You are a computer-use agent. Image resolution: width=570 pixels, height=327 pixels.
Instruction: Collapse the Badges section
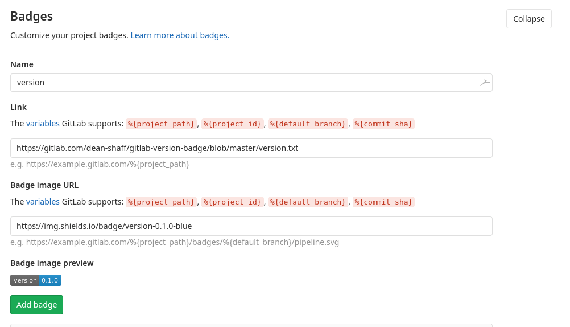[x=528, y=19]
